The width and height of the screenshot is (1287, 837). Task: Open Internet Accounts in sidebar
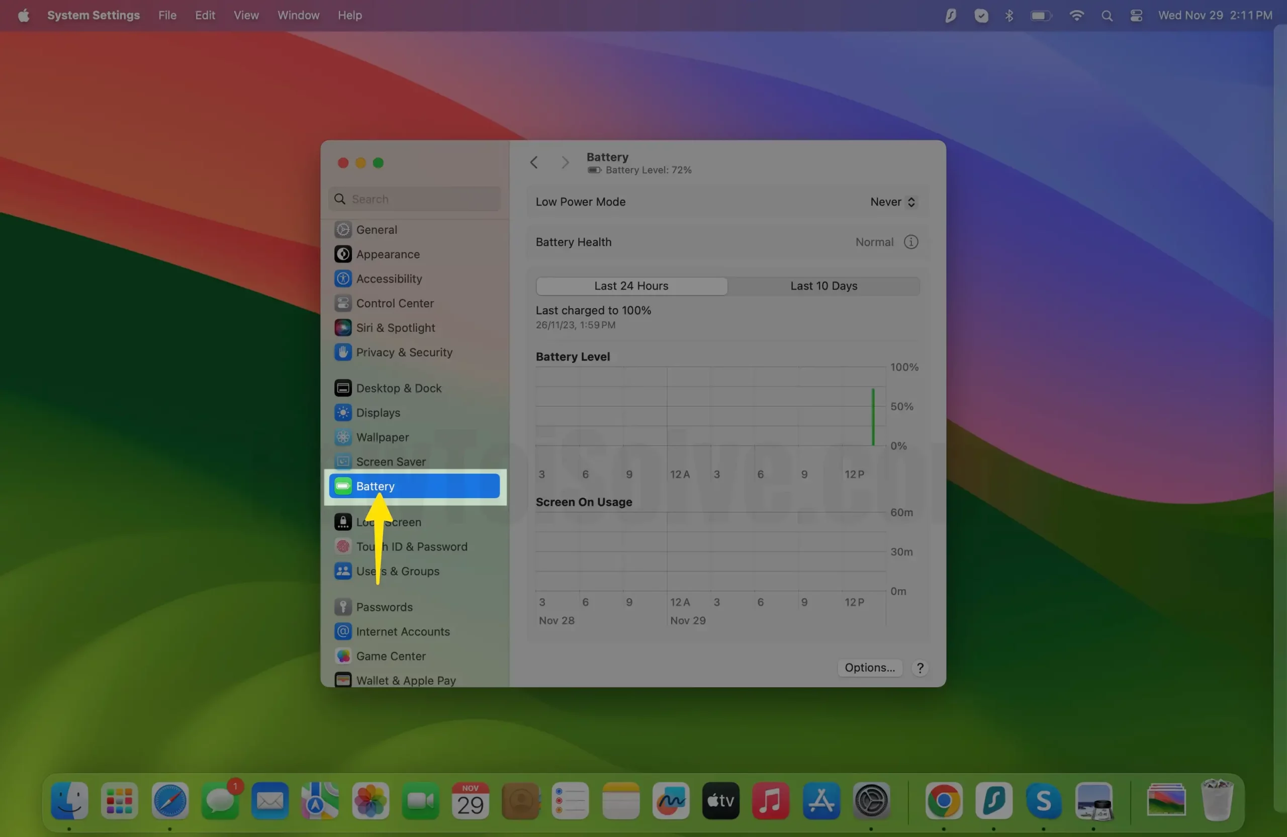click(402, 631)
